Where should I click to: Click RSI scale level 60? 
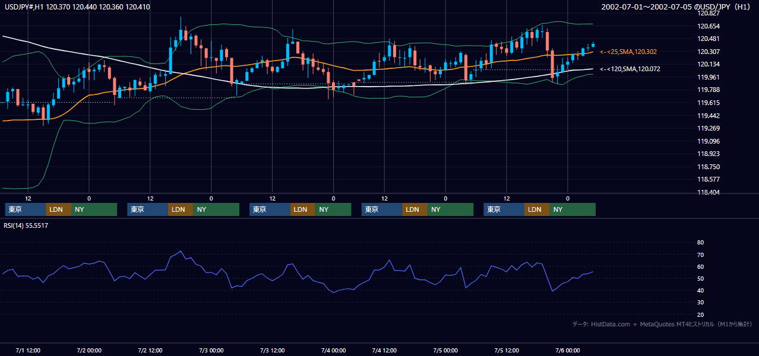coord(700,266)
